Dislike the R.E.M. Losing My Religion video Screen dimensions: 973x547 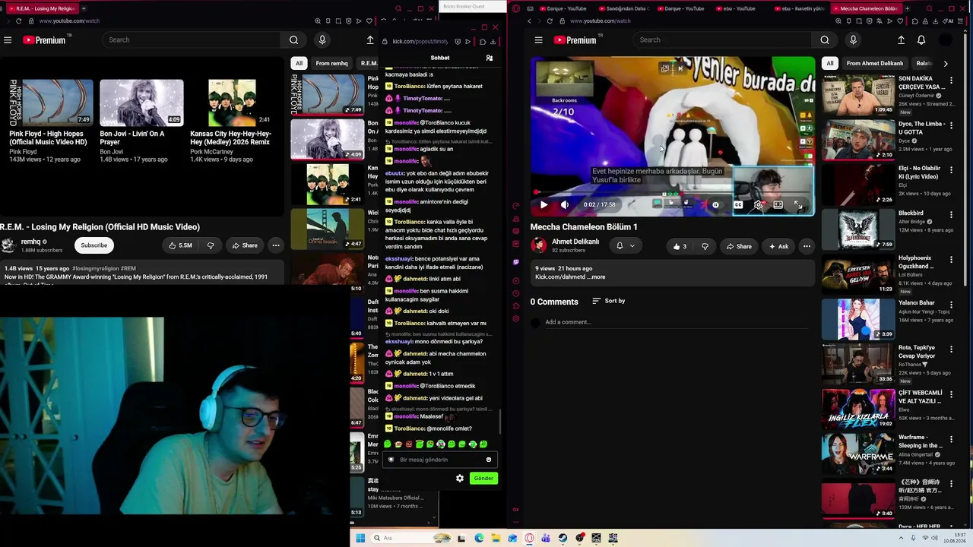click(211, 245)
